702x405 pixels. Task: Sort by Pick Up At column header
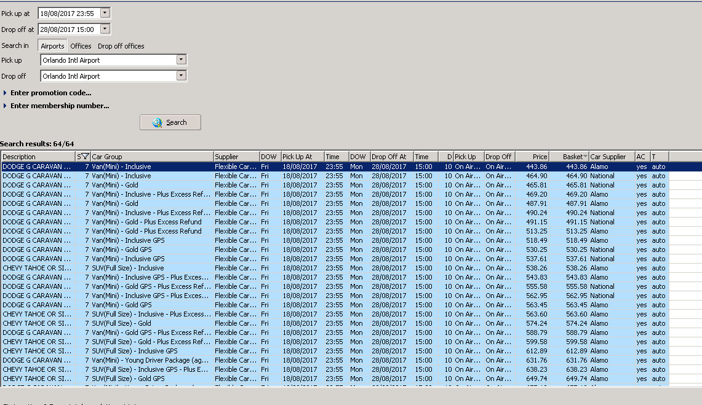pos(303,157)
